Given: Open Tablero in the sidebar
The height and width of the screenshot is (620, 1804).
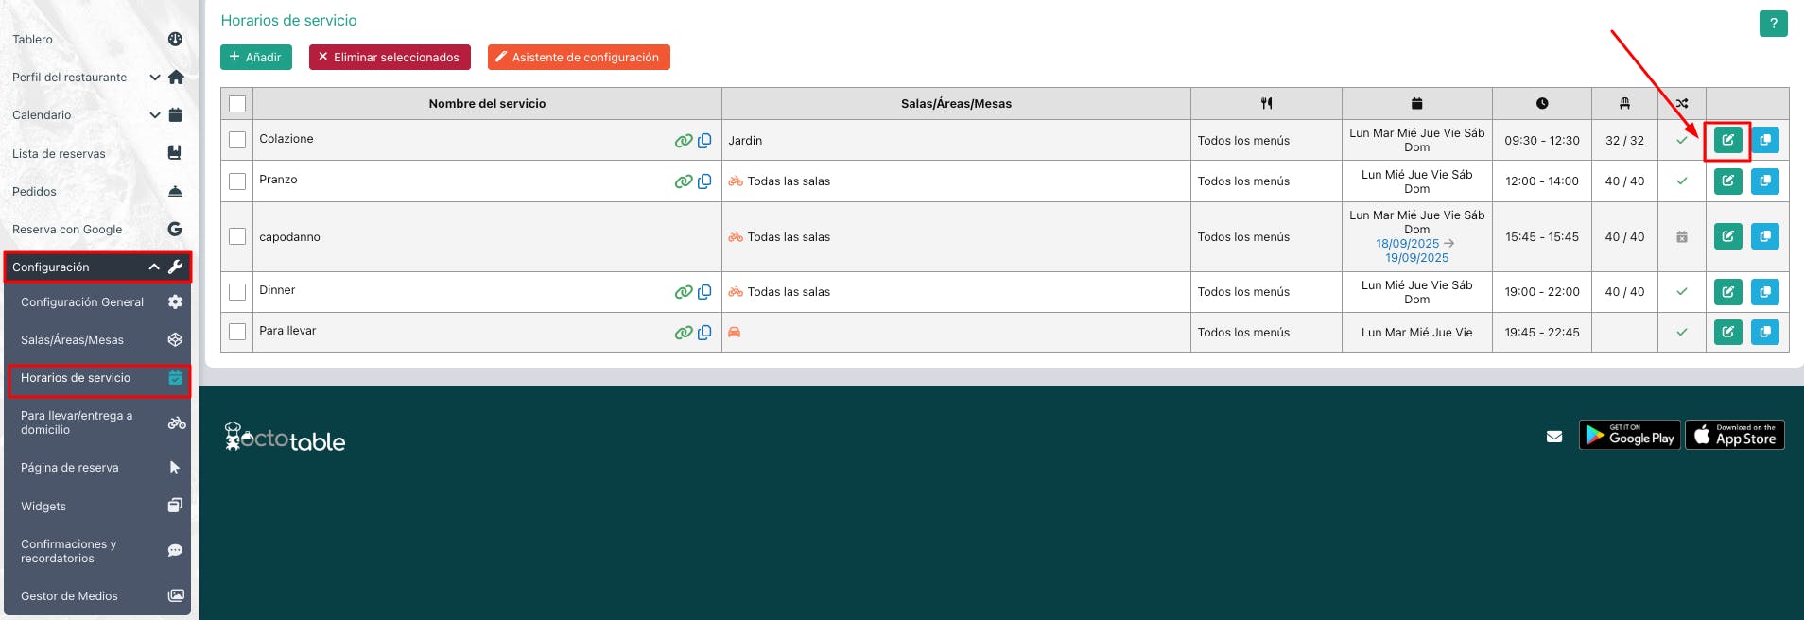Looking at the screenshot, I should click(98, 40).
